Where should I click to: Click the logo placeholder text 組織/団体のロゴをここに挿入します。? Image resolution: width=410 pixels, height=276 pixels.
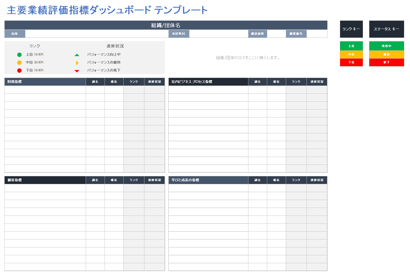[248, 58]
